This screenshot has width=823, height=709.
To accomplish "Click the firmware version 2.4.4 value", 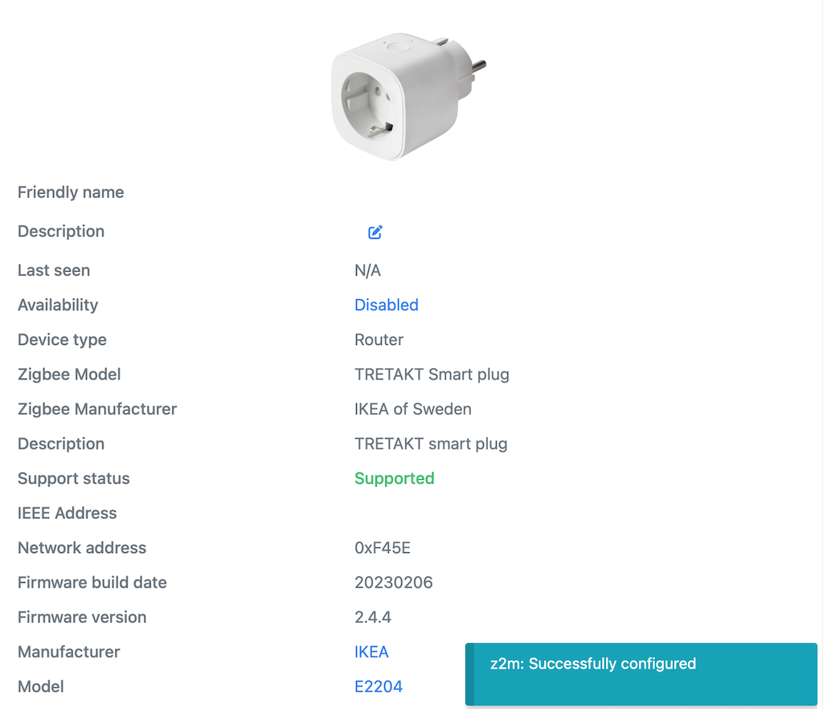I will [373, 617].
